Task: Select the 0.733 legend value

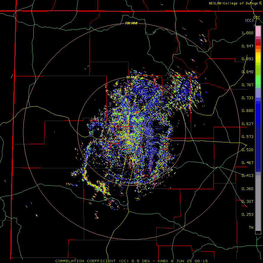Action: (x=248, y=98)
